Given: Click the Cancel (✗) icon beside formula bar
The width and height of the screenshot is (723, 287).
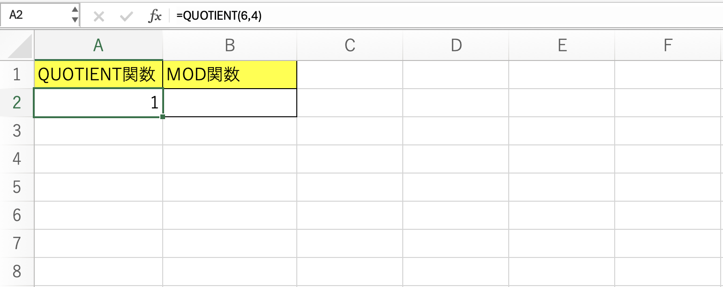Looking at the screenshot, I should tap(98, 15).
